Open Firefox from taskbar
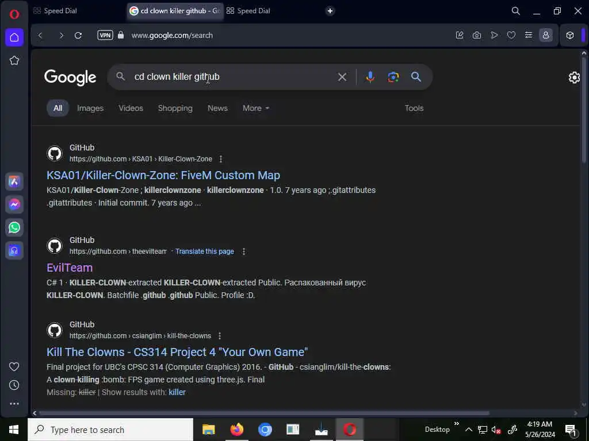 236,430
